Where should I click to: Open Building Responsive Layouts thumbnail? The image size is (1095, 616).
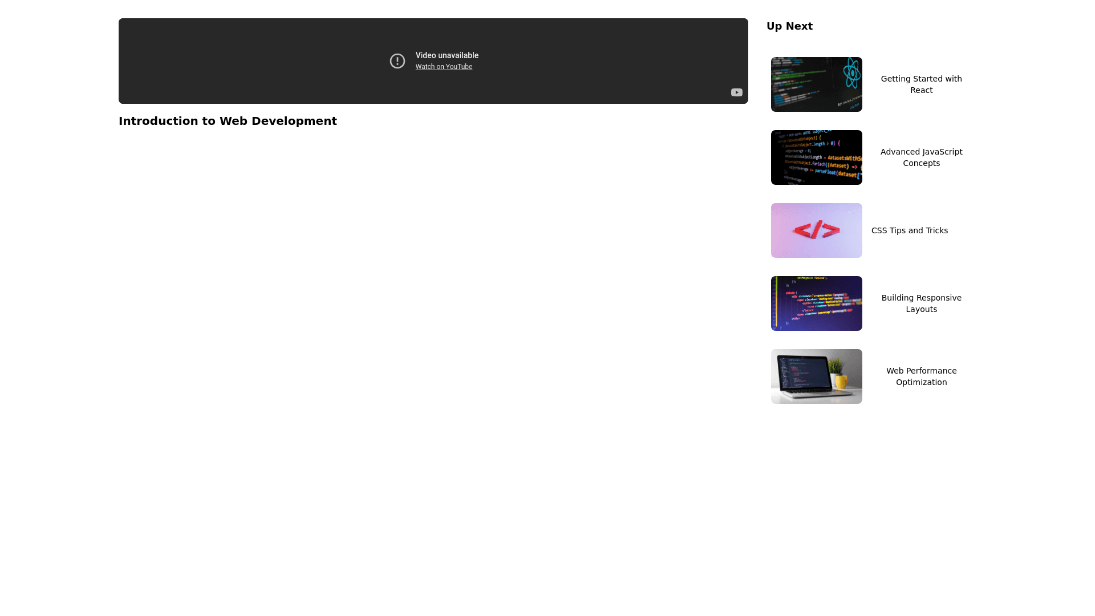pyautogui.click(x=816, y=303)
